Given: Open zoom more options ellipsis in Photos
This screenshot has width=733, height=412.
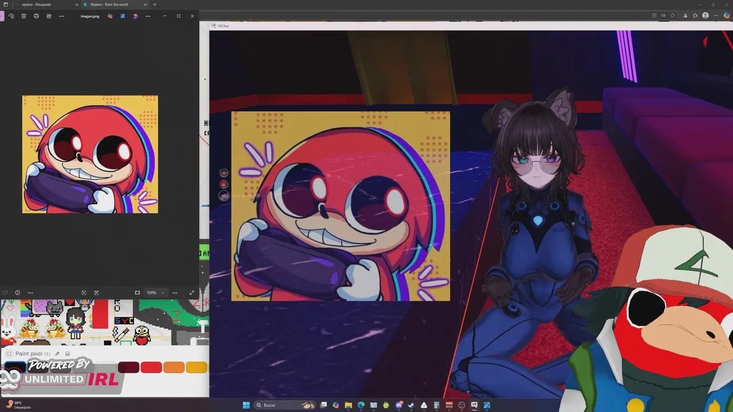Looking at the screenshot, I should pyautogui.click(x=175, y=292).
